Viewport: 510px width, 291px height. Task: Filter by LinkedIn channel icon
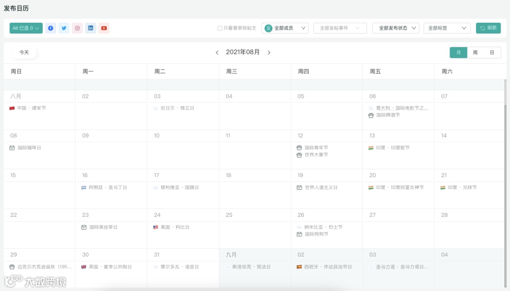click(91, 28)
